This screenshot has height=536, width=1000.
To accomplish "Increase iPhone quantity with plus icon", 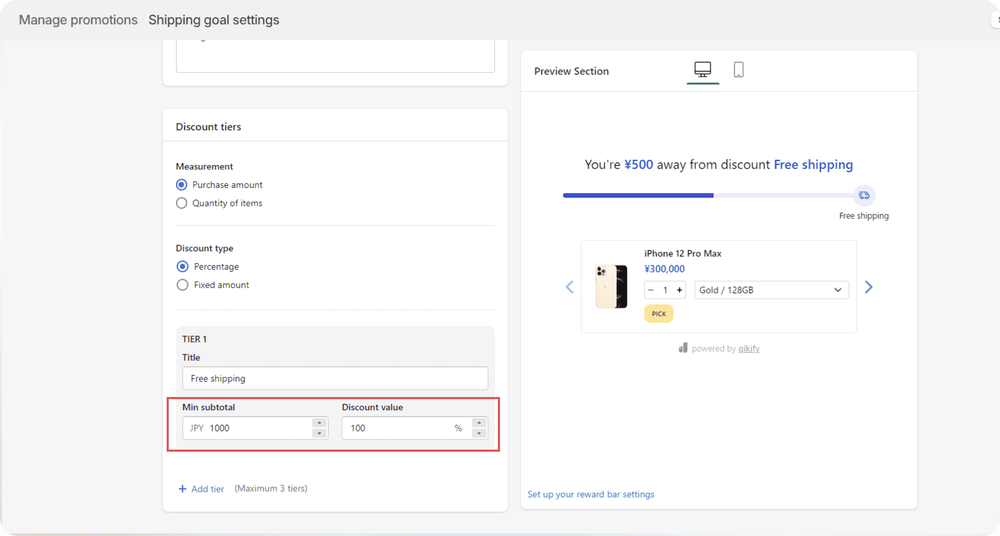I will tap(680, 290).
